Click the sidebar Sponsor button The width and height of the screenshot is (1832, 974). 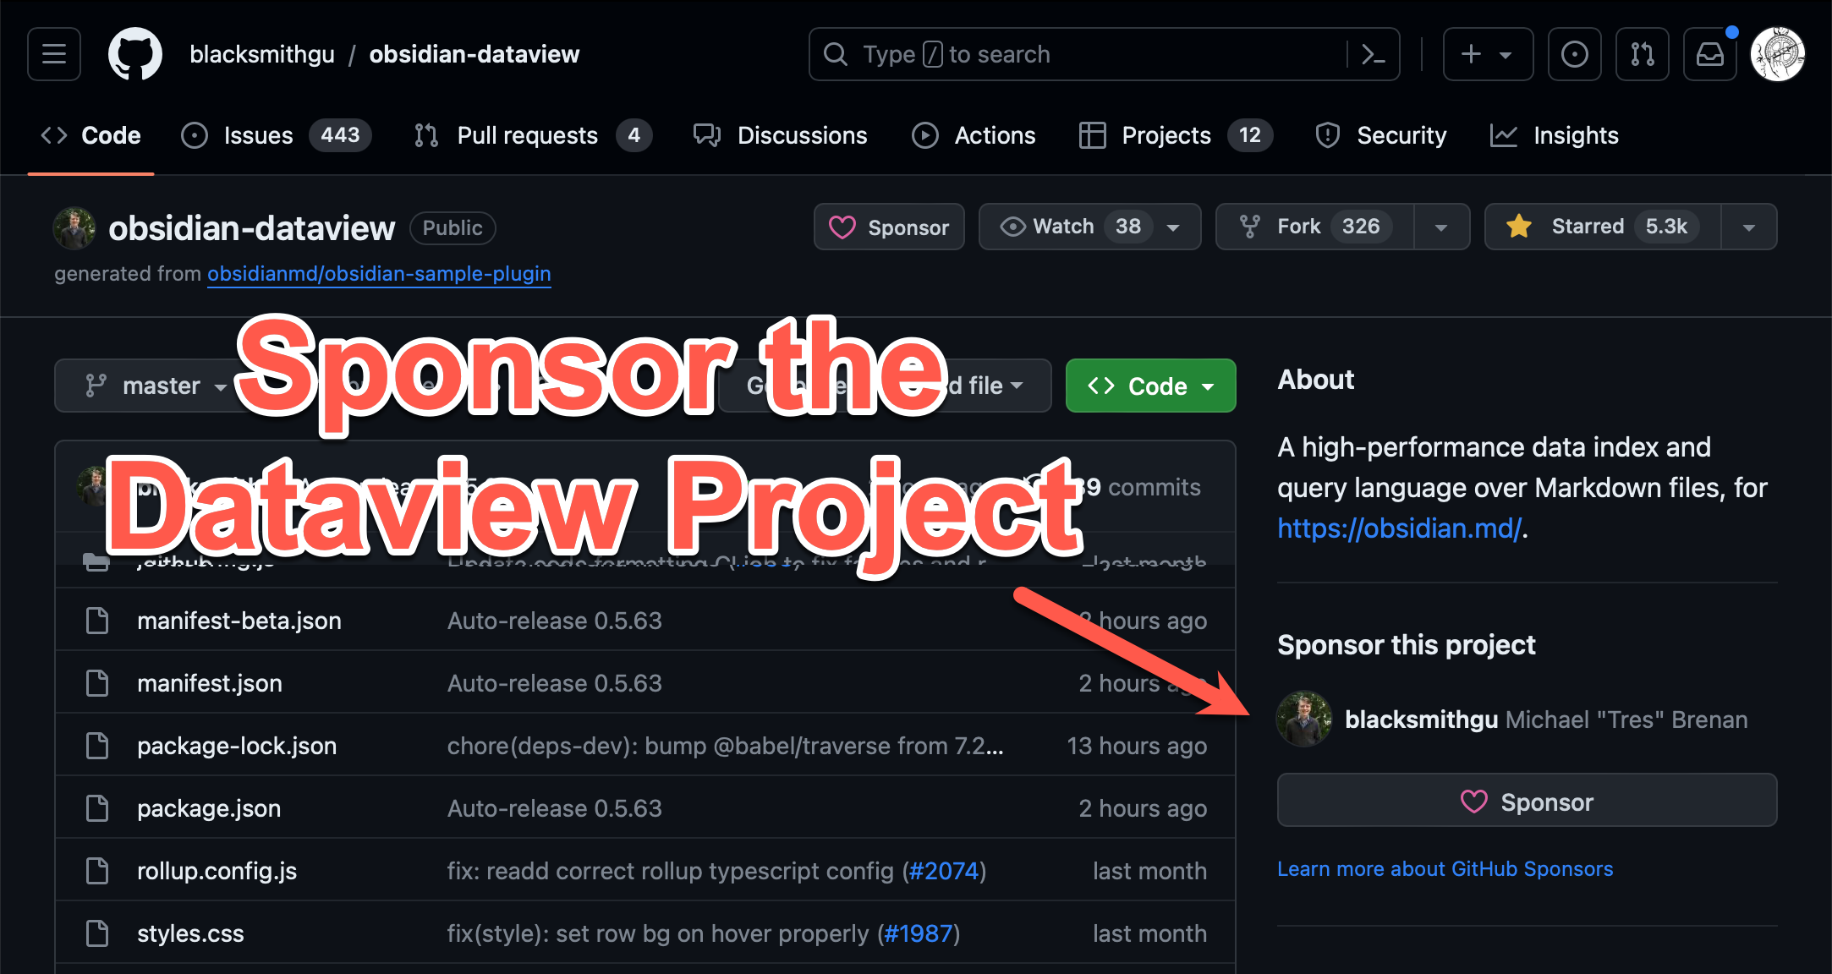coord(1527,800)
